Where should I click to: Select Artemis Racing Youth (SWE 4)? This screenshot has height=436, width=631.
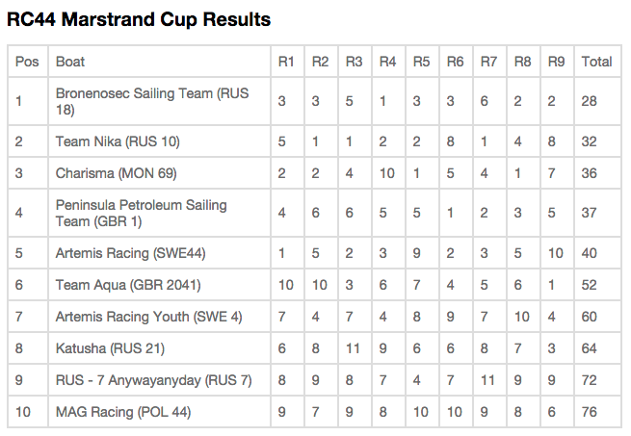(149, 317)
